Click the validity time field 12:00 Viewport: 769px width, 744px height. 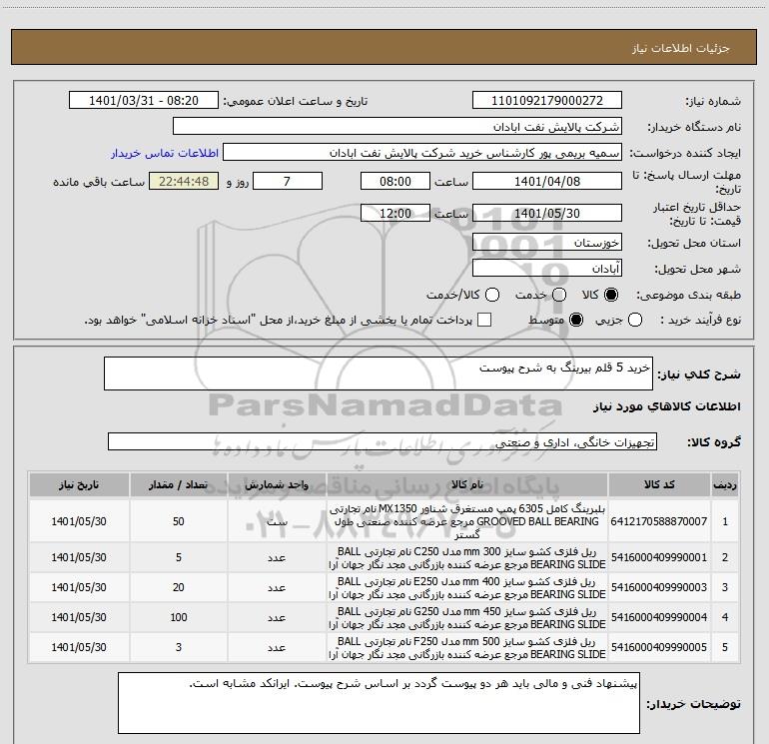point(395,213)
